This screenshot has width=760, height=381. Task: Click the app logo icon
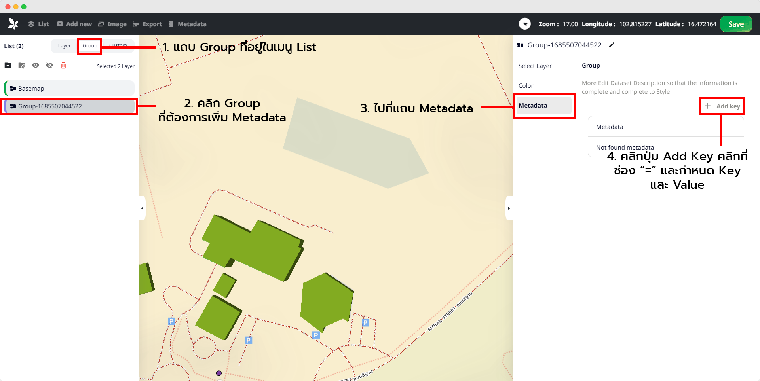coord(13,24)
